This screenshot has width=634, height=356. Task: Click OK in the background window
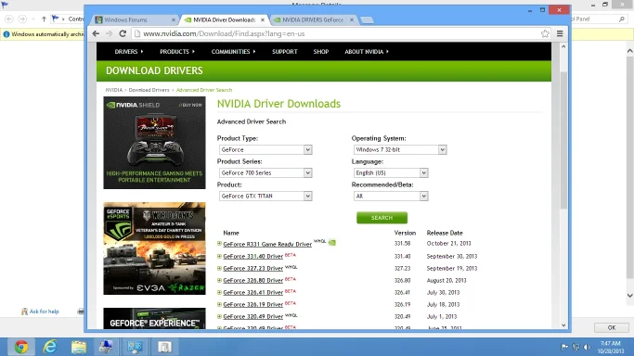[x=612, y=327]
